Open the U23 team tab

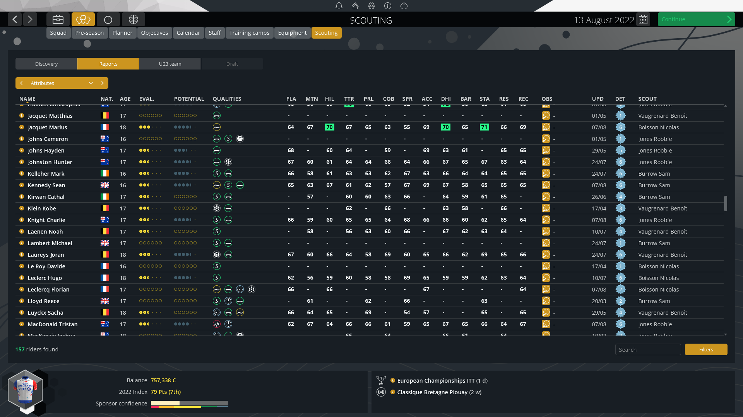[170, 64]
